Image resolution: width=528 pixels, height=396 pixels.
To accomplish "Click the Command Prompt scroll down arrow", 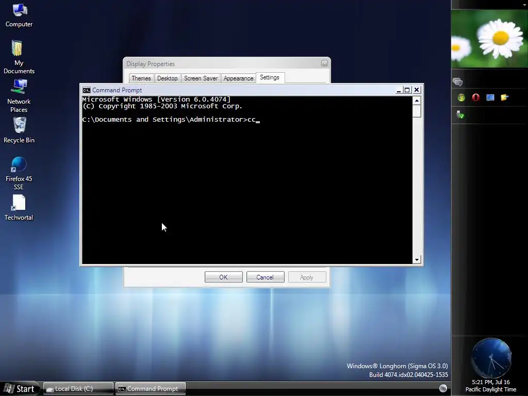I will 417,260.
